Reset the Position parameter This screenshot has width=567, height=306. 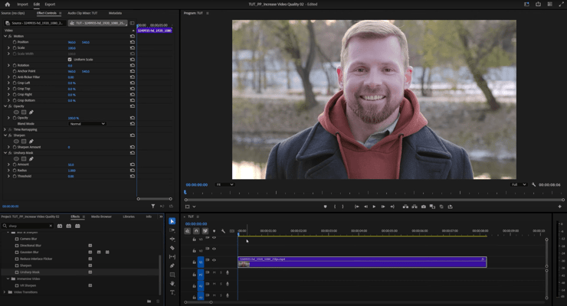point(133,42)
